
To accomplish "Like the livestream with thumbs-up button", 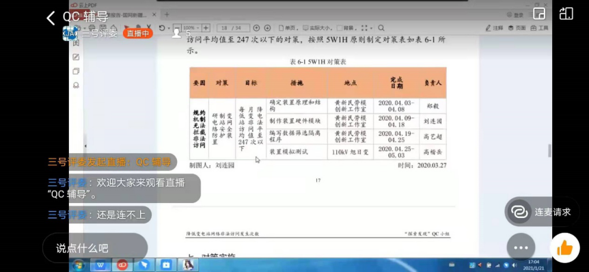I will [x=564, y=247].
